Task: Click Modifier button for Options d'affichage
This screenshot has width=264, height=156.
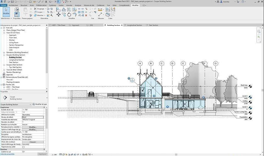Action: (33, 130)
